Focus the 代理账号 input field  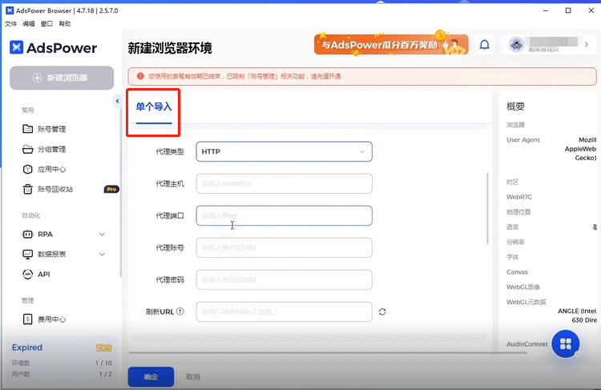point(284,247)
